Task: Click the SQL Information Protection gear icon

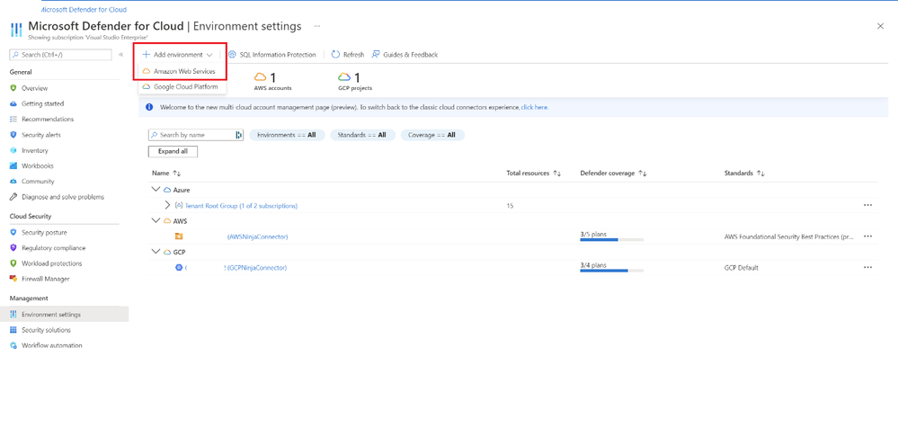Action: [x=232, y=55]
